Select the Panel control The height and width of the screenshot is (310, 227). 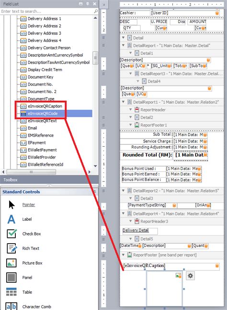tap(19, 278)
